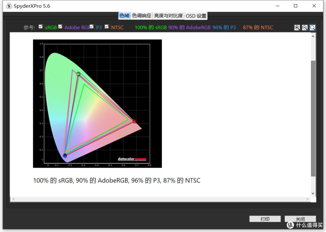Click the zoom out magnifier icon

(x=305, y=27)
